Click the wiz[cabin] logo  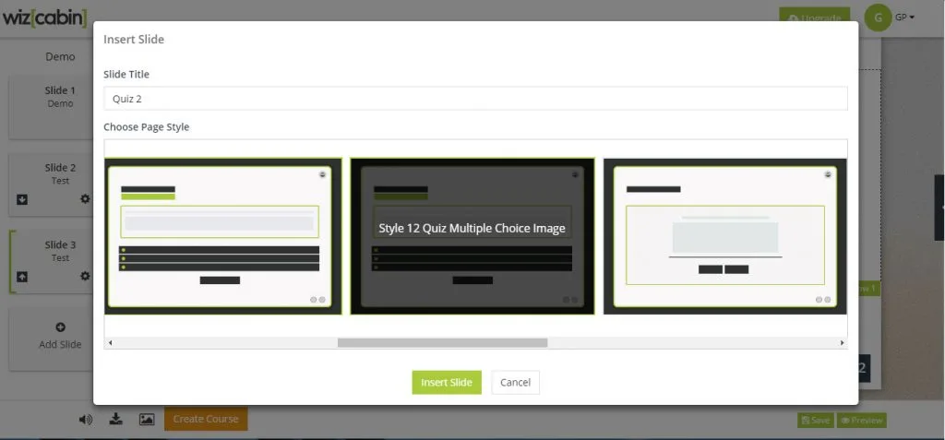pos(44,18)
